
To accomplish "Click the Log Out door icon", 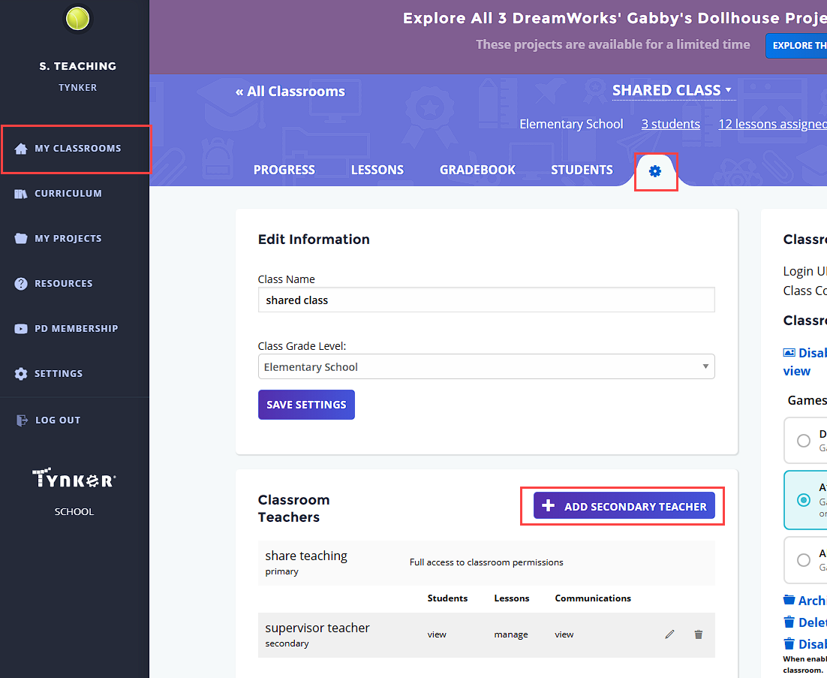I will point(22,420).
